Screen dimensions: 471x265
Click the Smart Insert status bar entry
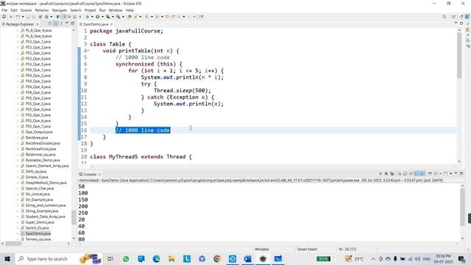[307, 249]
